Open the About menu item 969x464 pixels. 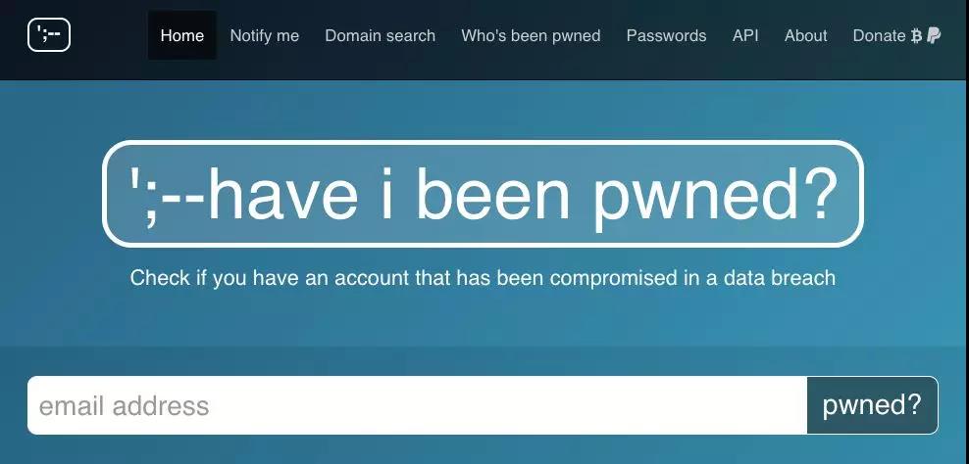click(x=806, y=36)
